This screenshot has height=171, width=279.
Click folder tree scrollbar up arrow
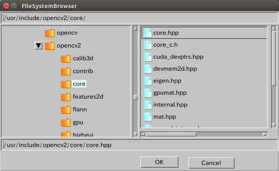135,28
